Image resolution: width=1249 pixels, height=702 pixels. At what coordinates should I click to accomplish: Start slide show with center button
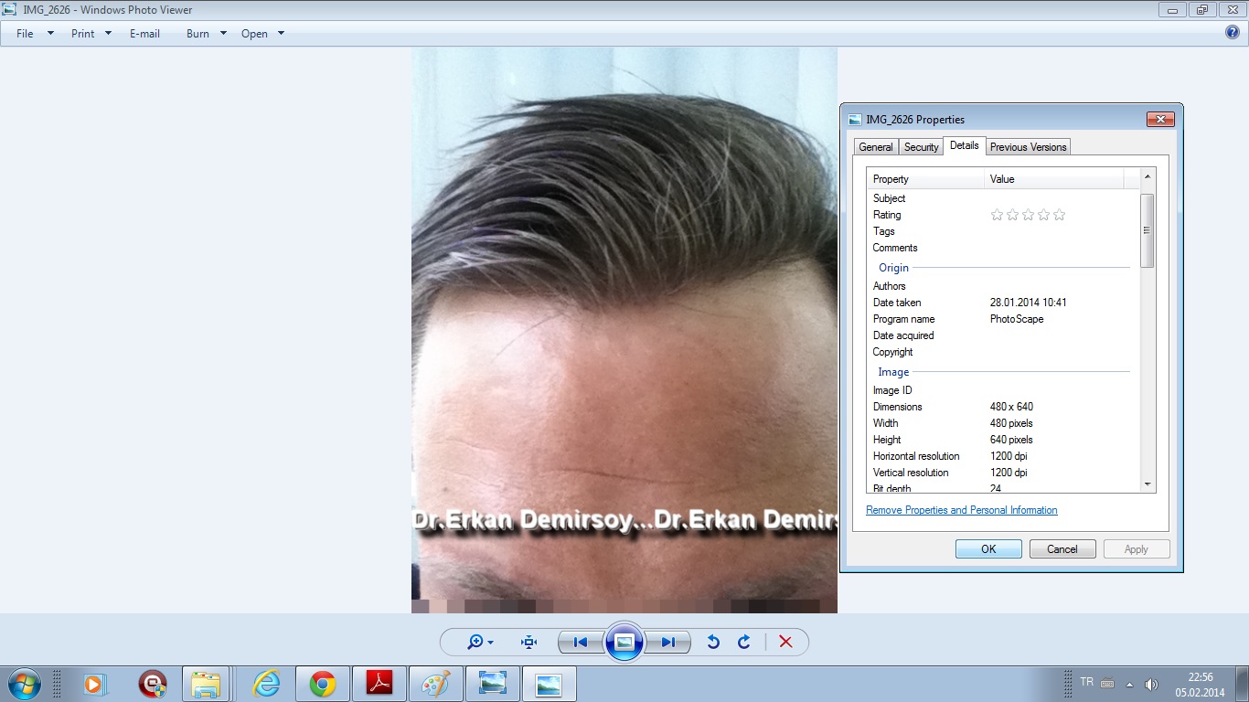(x=624, y=643)
